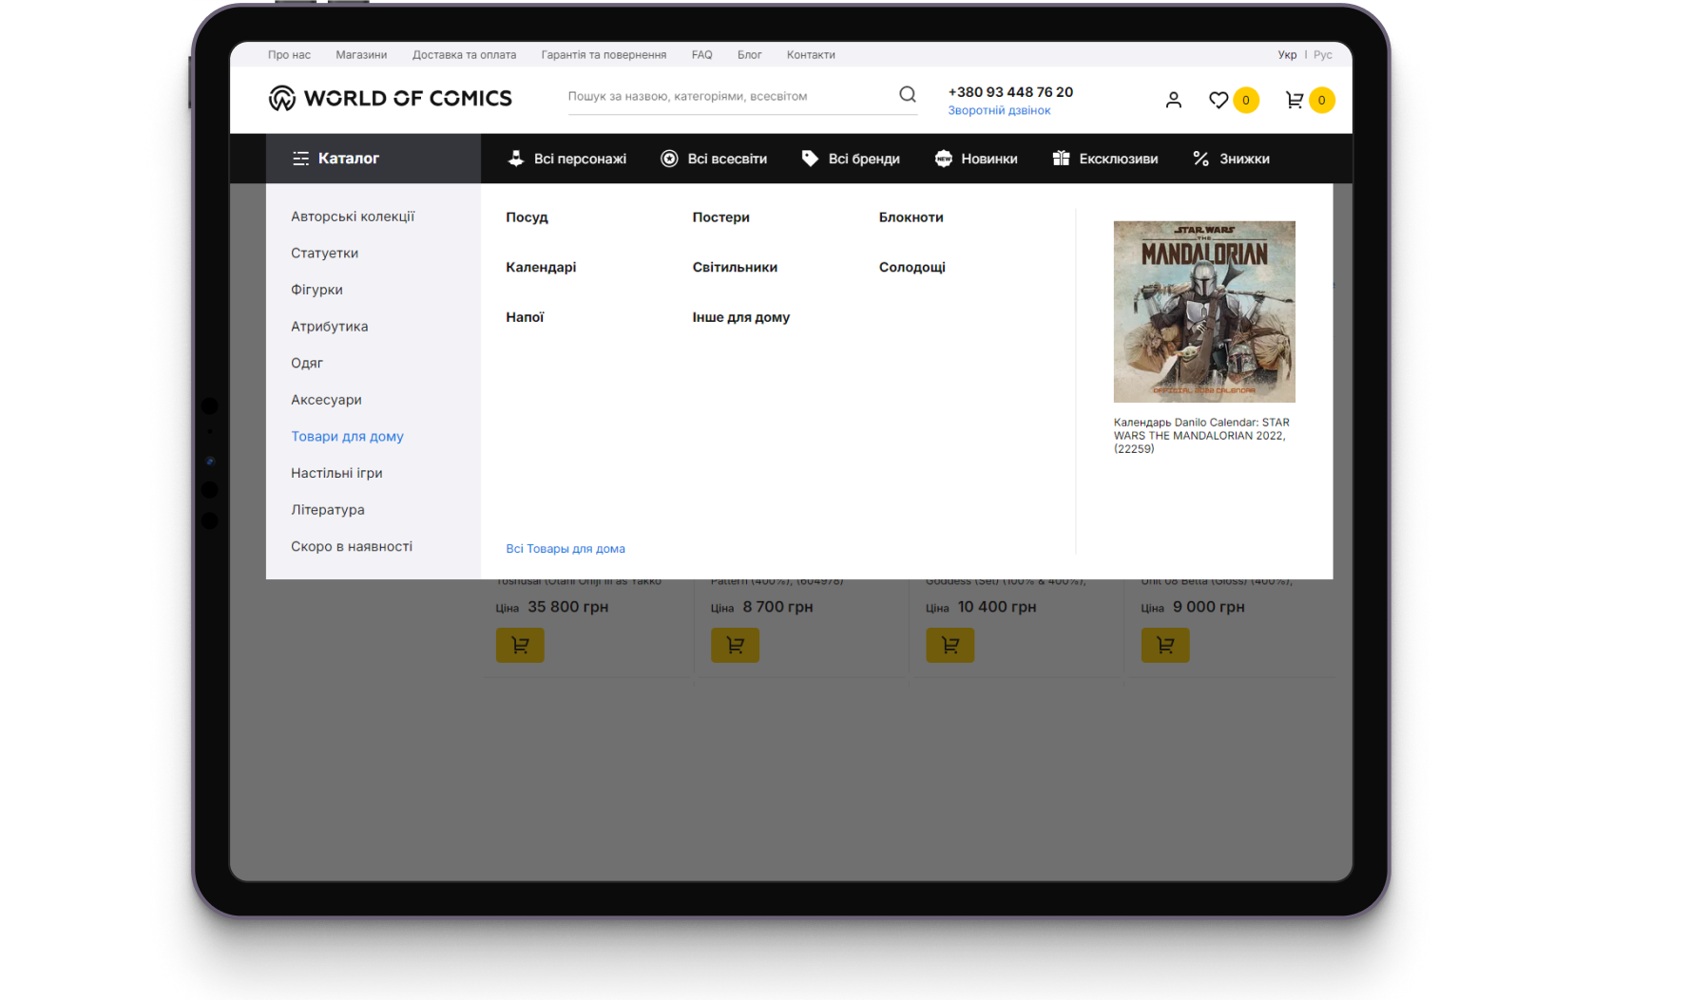Click the Новинки new badge icon

tap(944, 159)
